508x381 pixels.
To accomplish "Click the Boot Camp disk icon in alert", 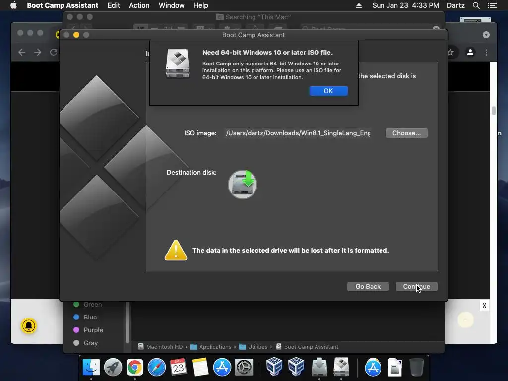I will (x=177, y=63).
